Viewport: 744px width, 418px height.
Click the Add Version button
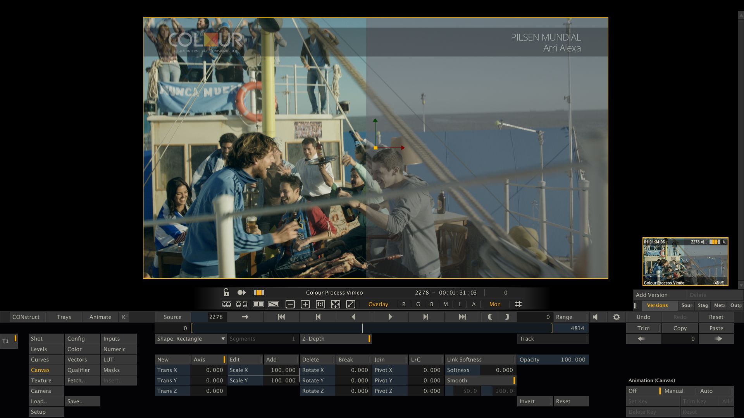click(660, 295)
